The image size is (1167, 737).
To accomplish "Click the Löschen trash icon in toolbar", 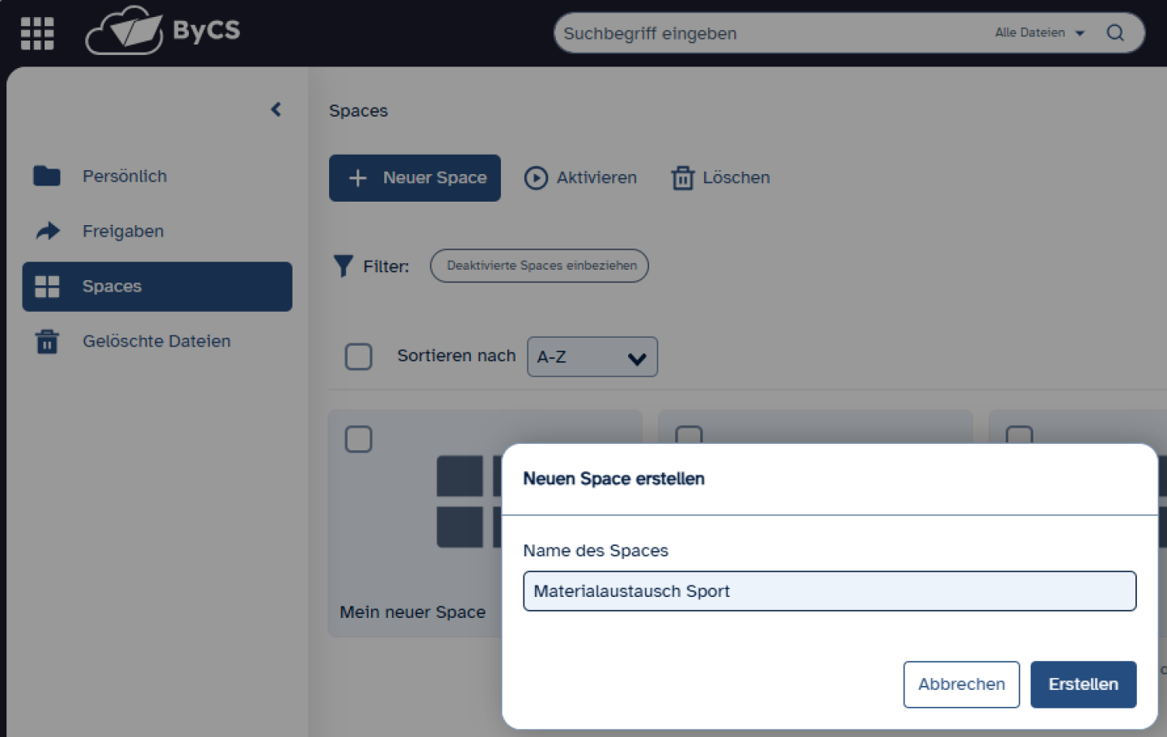I will point(683,177).
